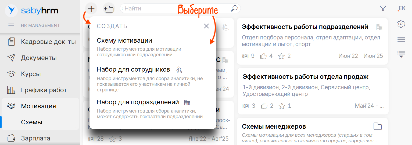Viewport: 412px width, 145px height.
Task: Open the settings gear icon
Action: [401, 24]
